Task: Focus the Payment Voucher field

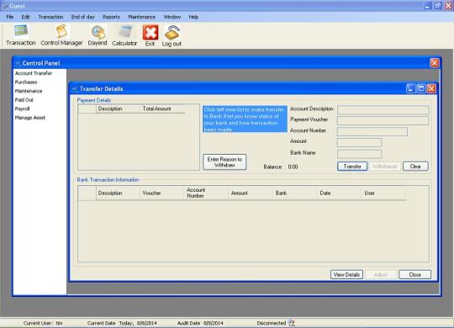Action: pos(383,120)
